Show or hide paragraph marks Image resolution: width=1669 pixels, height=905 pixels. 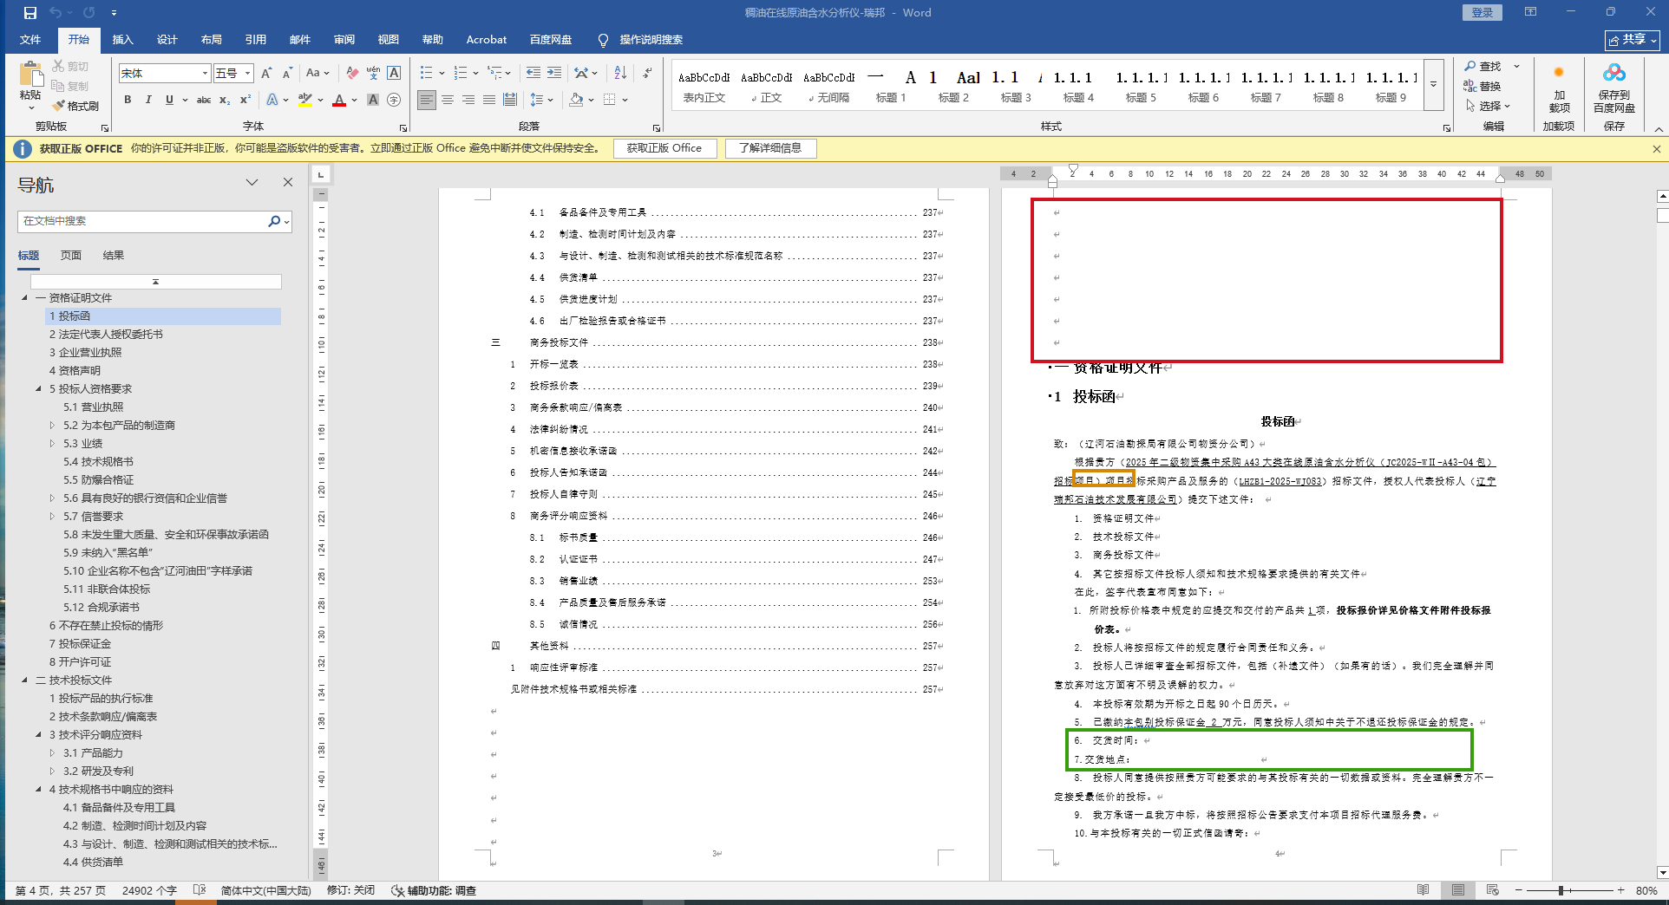[x=647, y=74]
